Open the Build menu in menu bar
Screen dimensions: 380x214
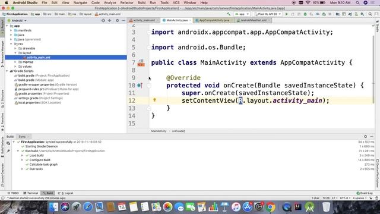point(141,2)
